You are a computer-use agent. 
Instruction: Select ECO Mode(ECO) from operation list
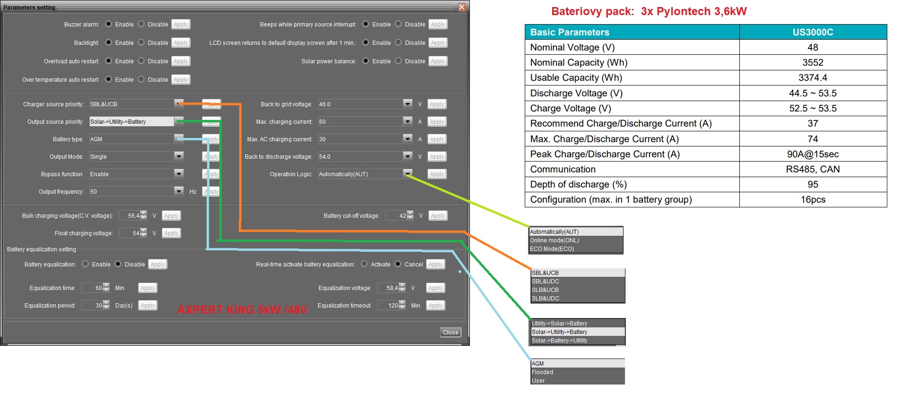552,249
